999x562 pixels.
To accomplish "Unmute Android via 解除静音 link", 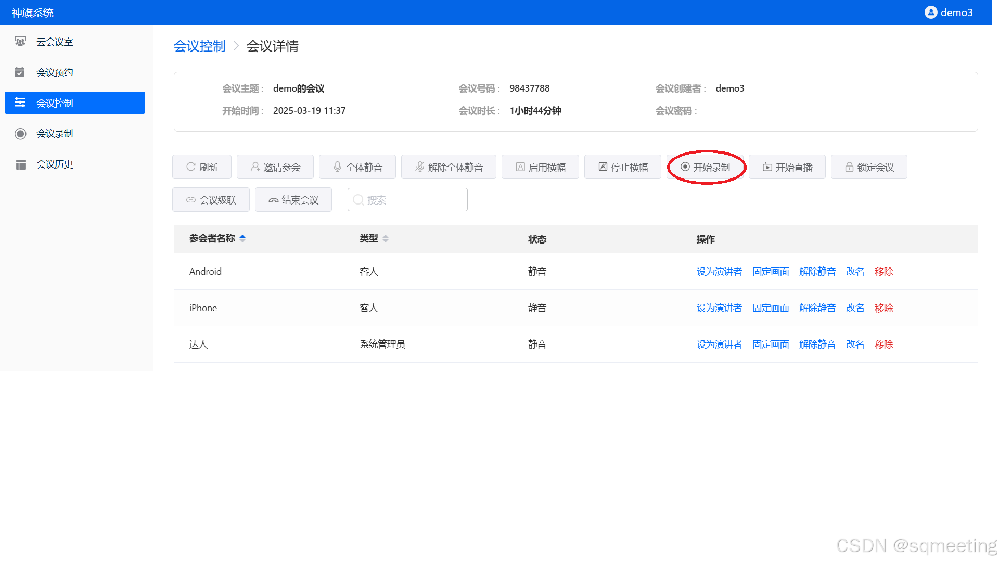I will coord(817,272).
